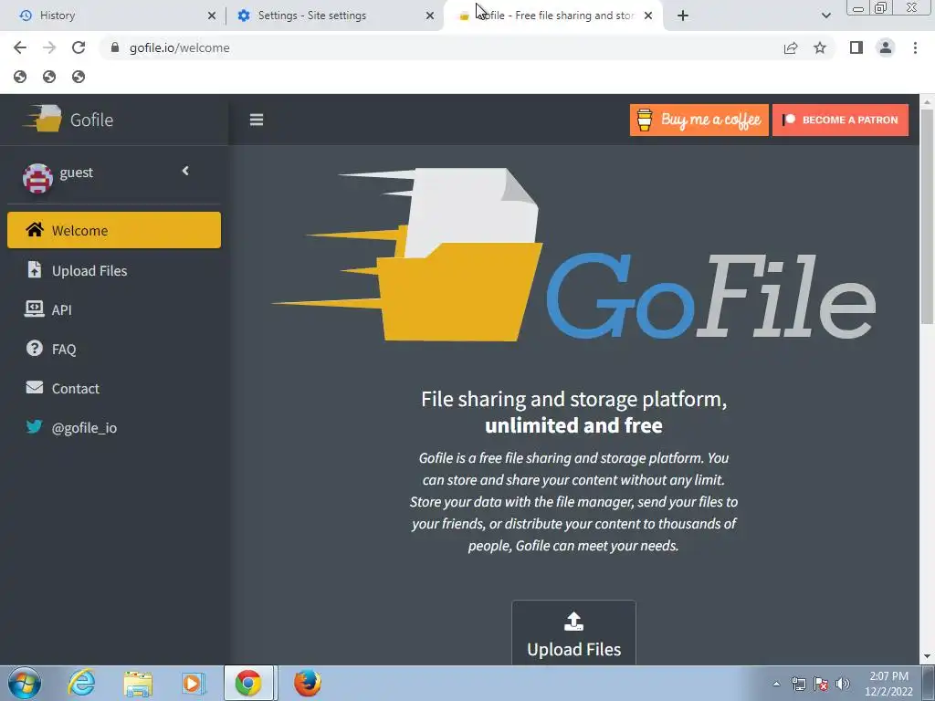This screenshot has width=935, height=701.
Task: Open Windows Media Player from taskbar
Action: [x=194, y=683]
